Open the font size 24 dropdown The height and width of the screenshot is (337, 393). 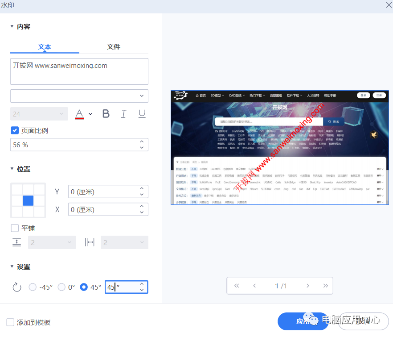[x=39, y=114]
